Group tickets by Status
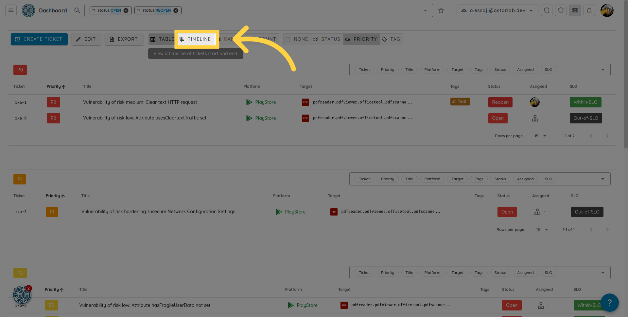Image resolution: width=628 pixels, height=317 pixels. click(327, 39)
